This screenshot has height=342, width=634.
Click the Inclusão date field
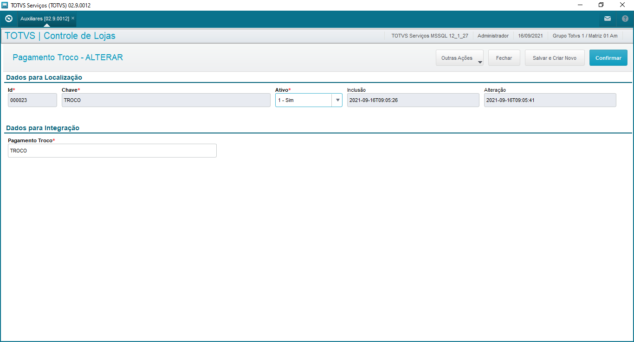tap(413, 100)
